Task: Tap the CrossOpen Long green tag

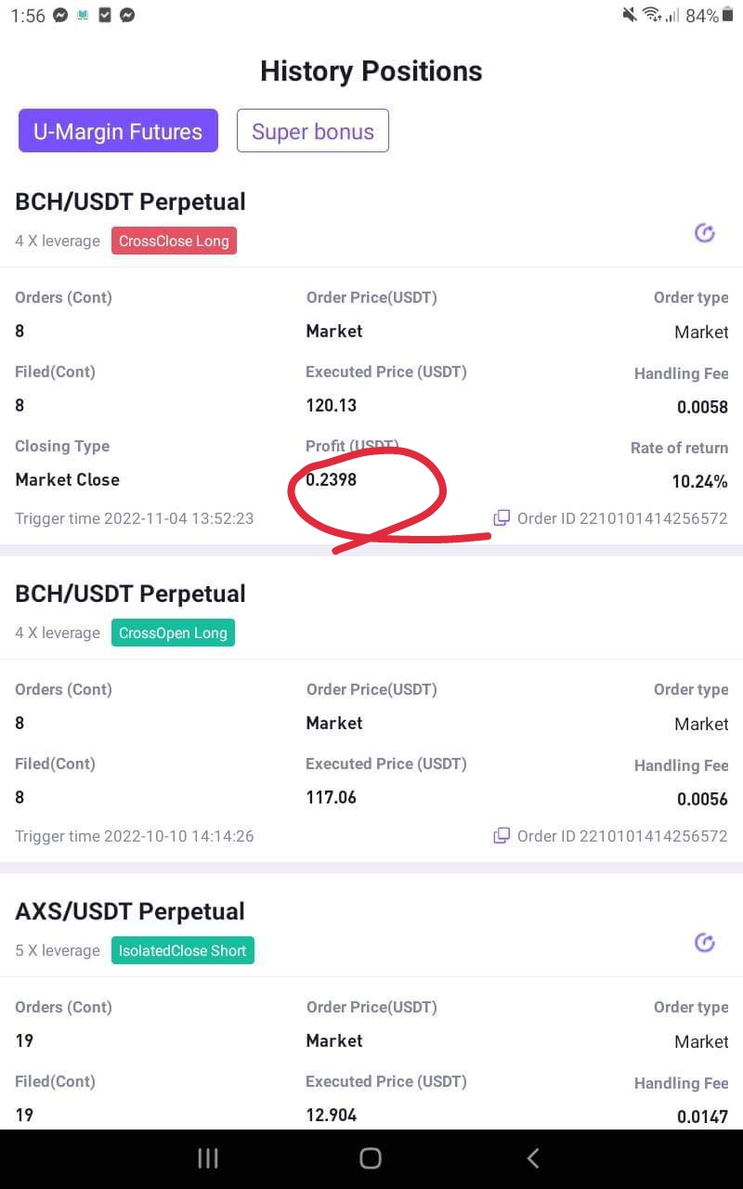Action: point(173,633)
